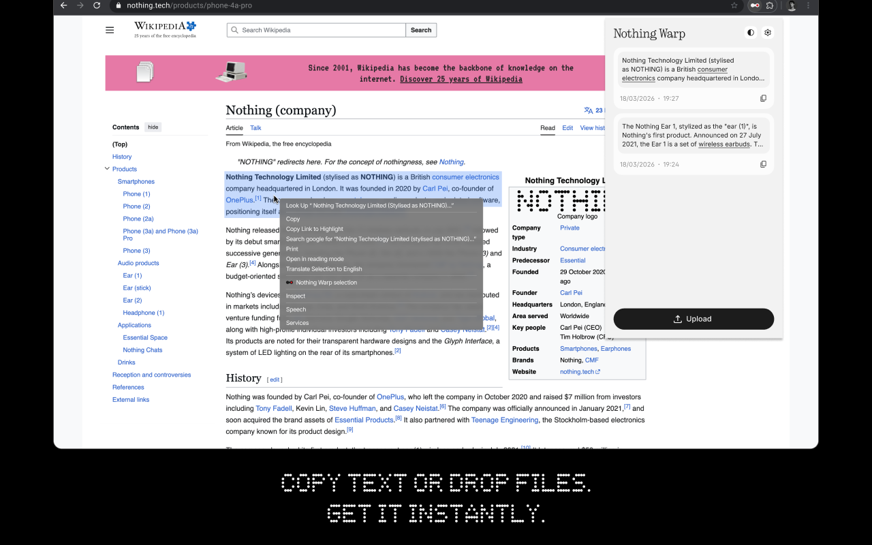The image size is (872, 545).
Task: Open Nothing Warp settings gear
Action: tap(768, 33)
